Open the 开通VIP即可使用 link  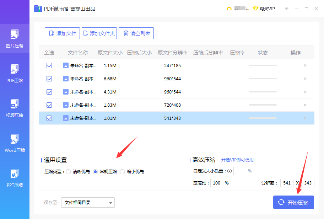click(237, 160)
